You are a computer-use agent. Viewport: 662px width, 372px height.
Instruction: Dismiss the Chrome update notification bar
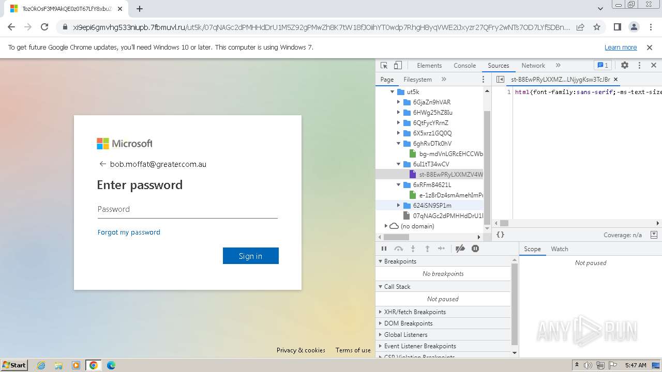click(650, 48)
